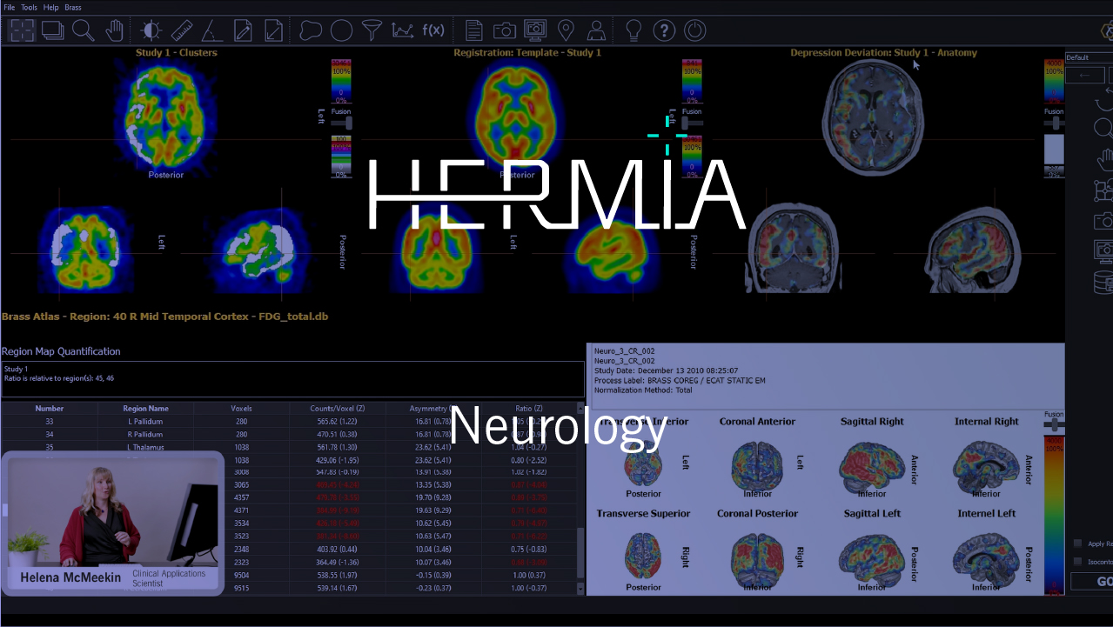Activate the pan hand tool in top toolbar
The width and height of the screenshot is (1113, 627).
115,31
